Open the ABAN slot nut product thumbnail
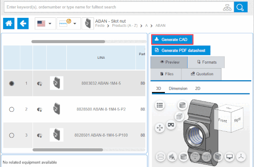 point(88,24)
